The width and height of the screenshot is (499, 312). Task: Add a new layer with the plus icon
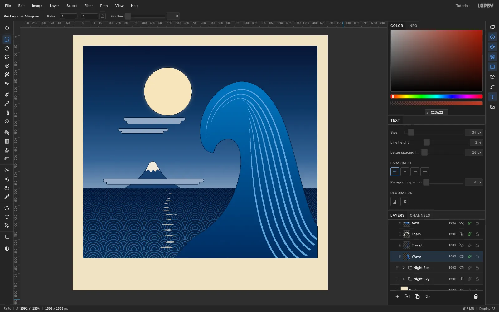[x=397, y=296]
